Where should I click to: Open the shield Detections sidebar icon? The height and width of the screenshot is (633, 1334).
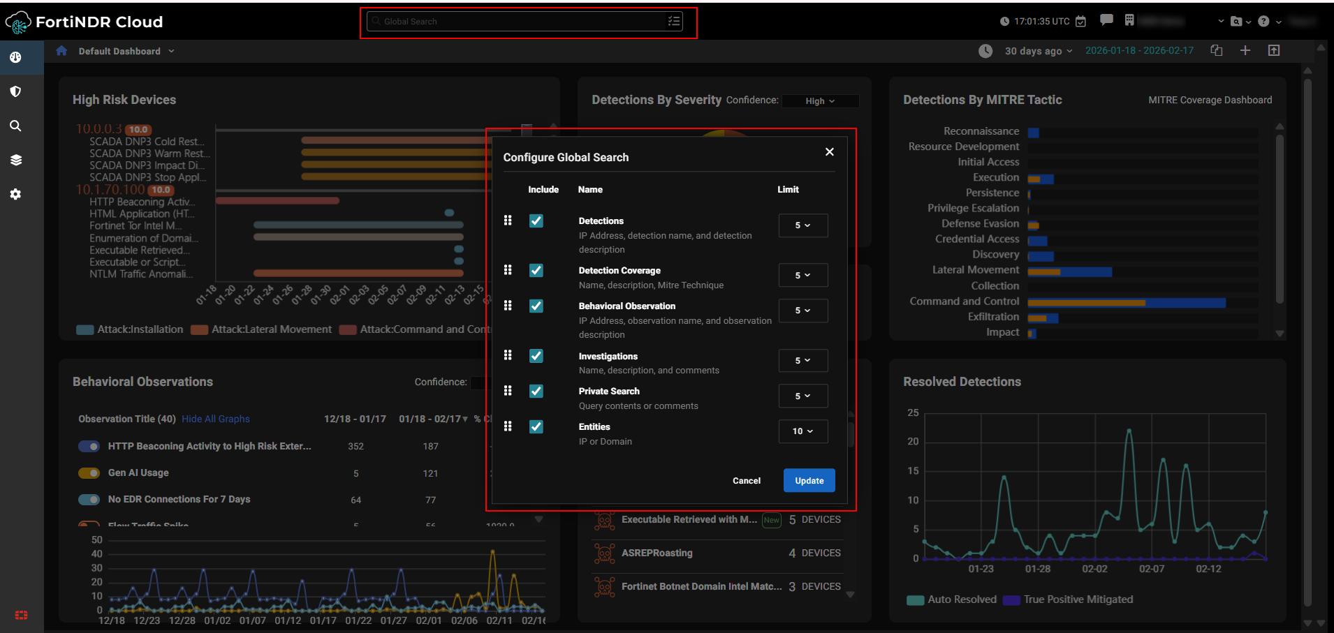pos(15,91)
